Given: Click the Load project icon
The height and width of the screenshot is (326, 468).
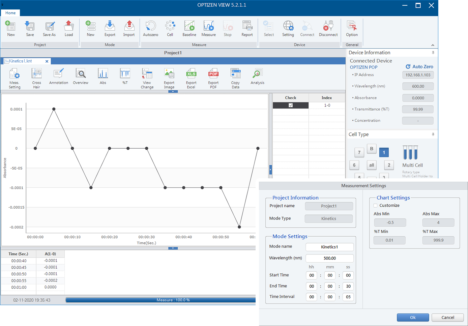Looking at the screenshot, I should pos(69,26).
